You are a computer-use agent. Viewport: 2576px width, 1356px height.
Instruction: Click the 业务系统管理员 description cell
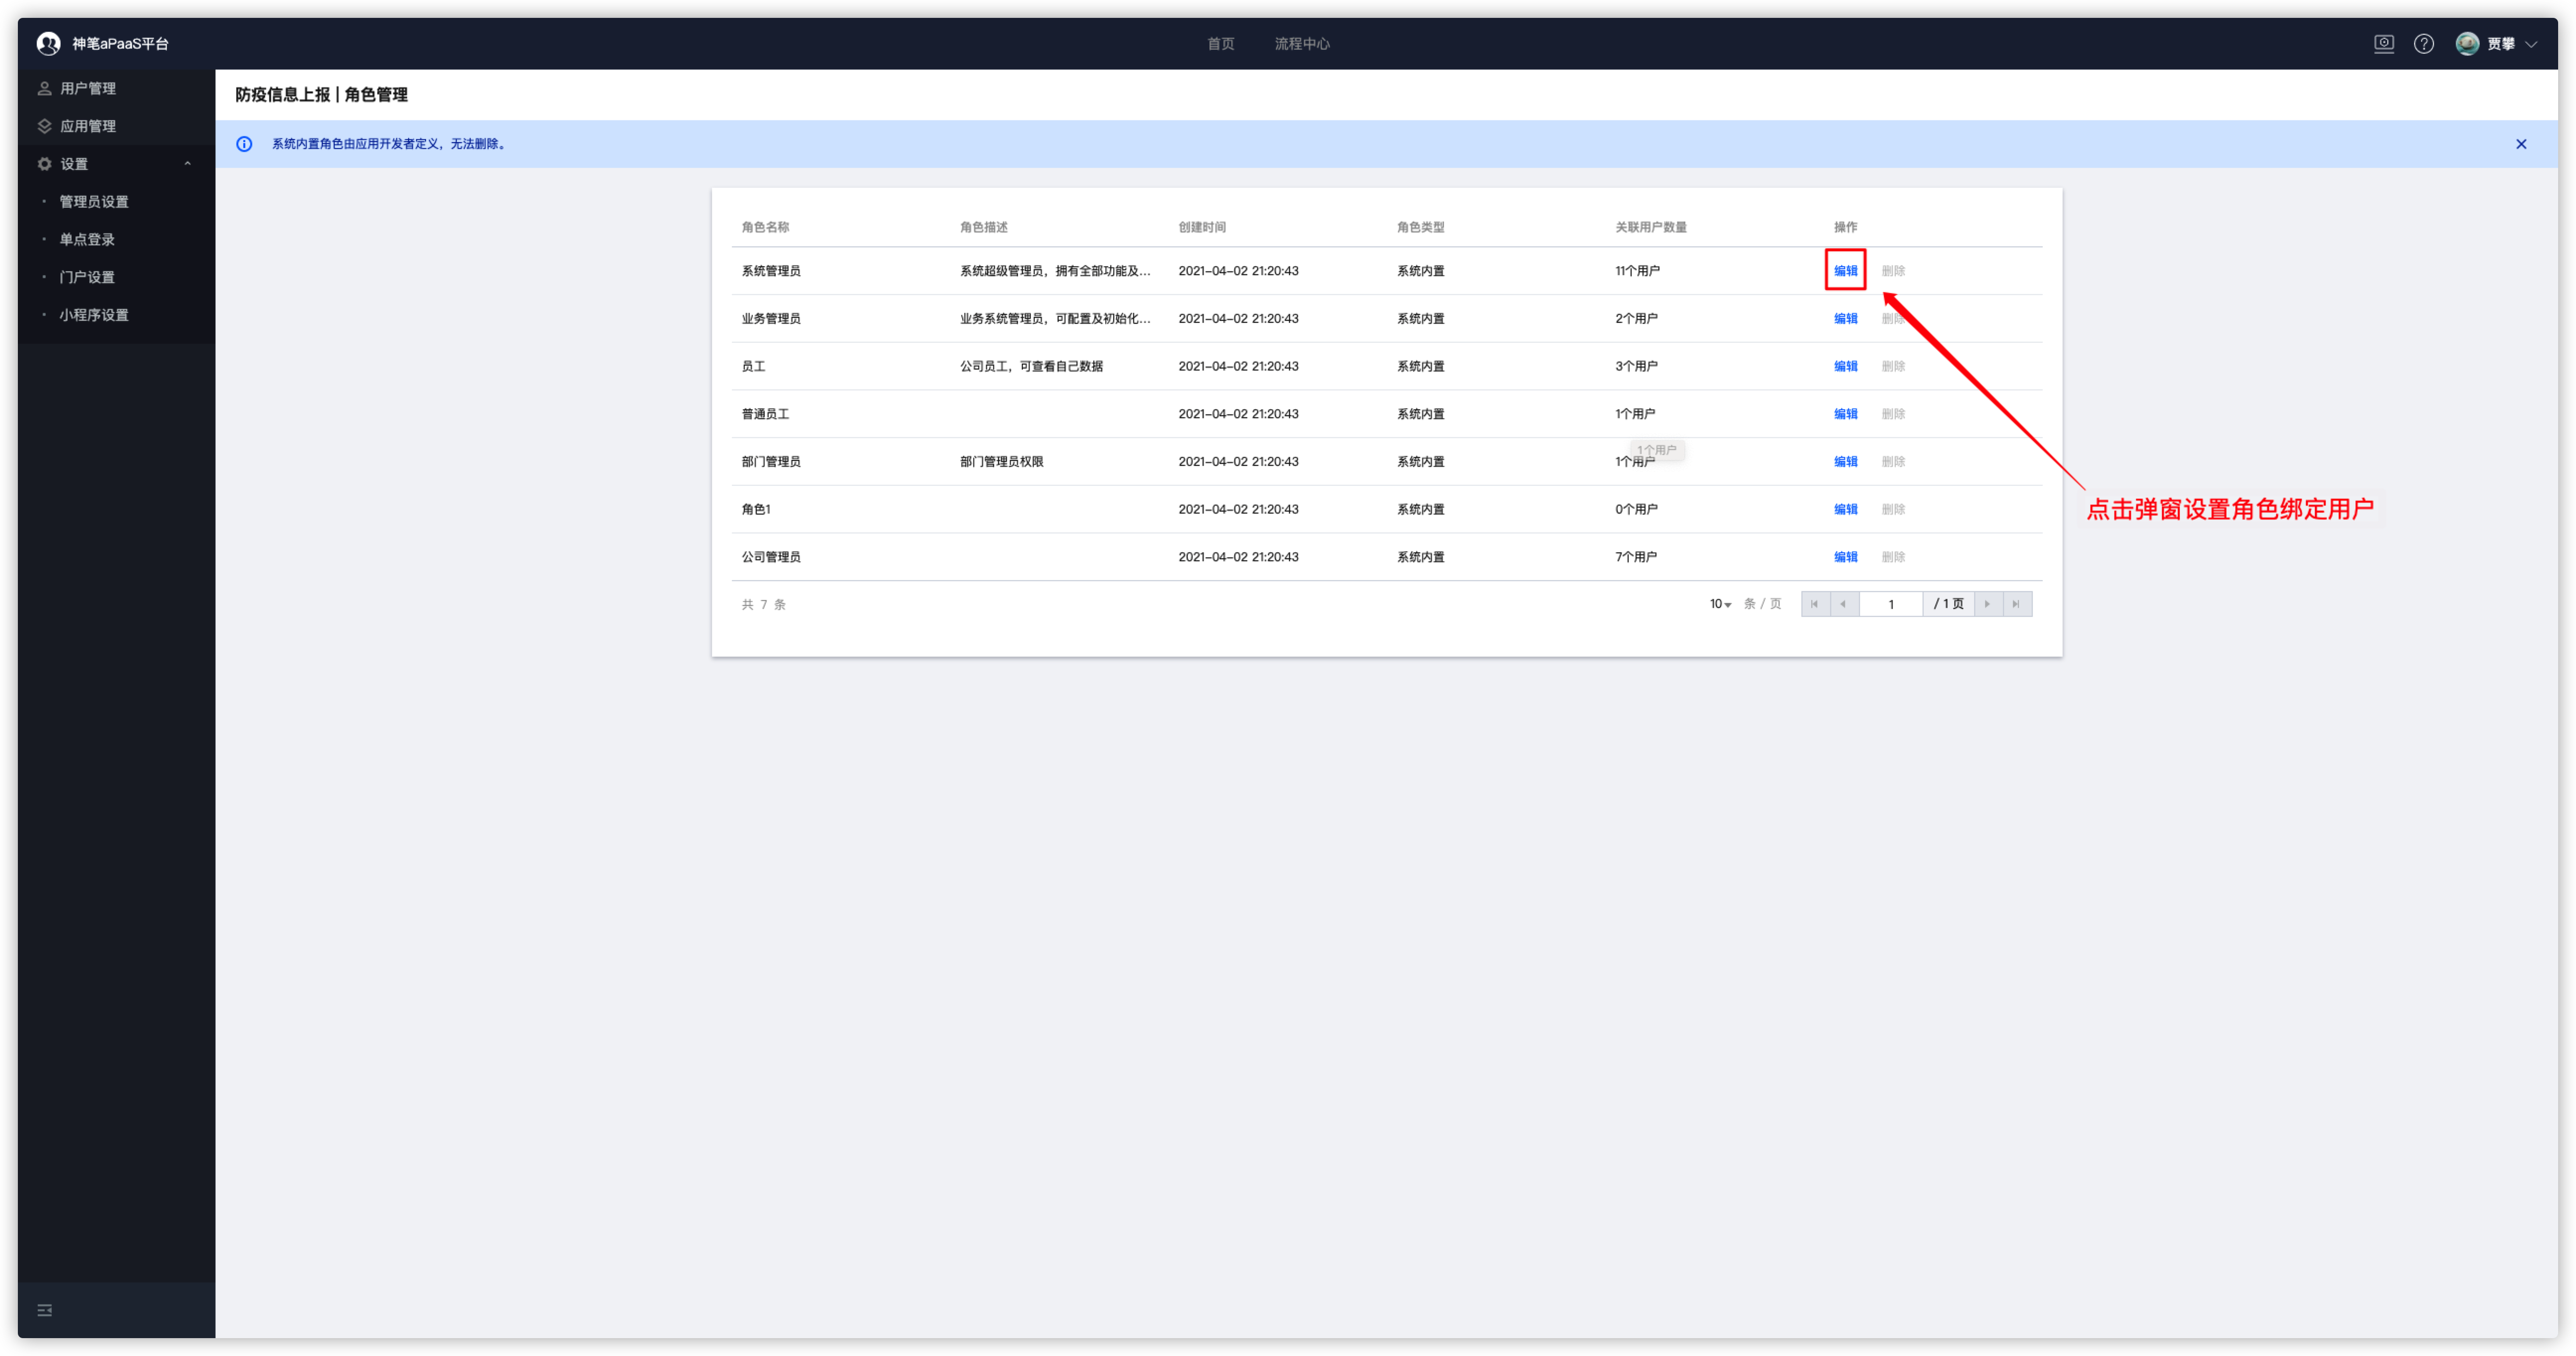click(x=1055, y=318)
